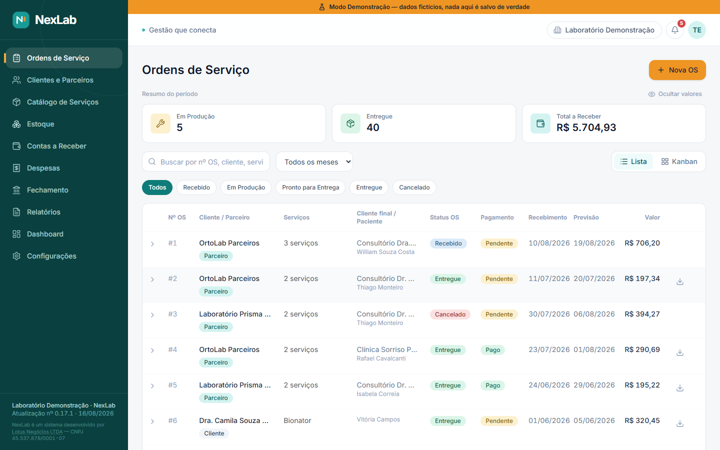This screenshot has width=720, height=450.
Task: Expand order #6 row
Action: click(152, 421)
